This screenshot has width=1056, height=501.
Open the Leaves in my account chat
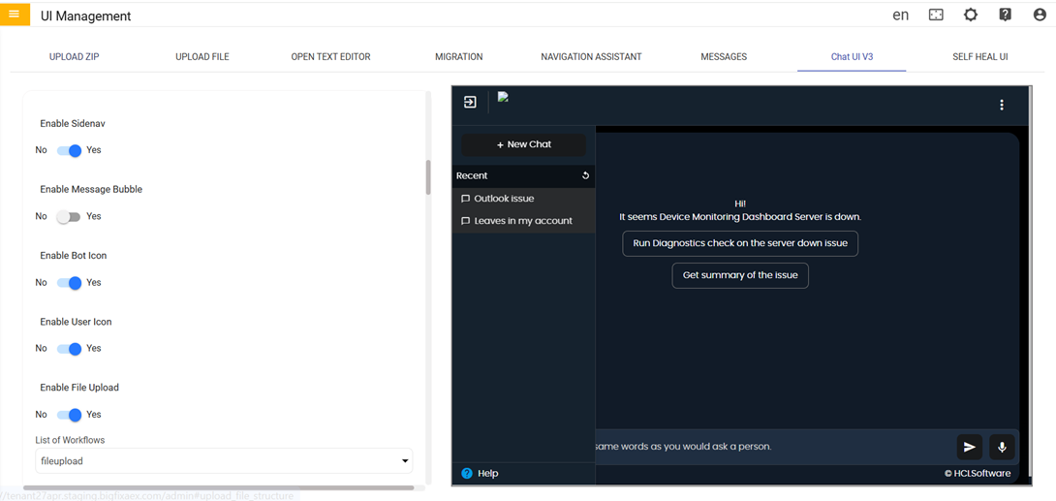pos(523,221)
